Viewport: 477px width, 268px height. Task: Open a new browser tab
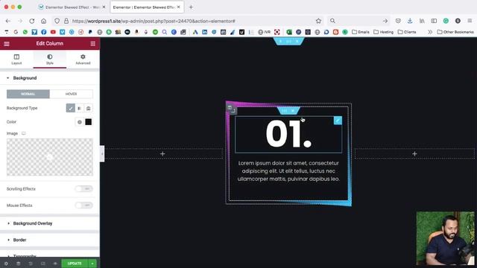click(191, 7)
